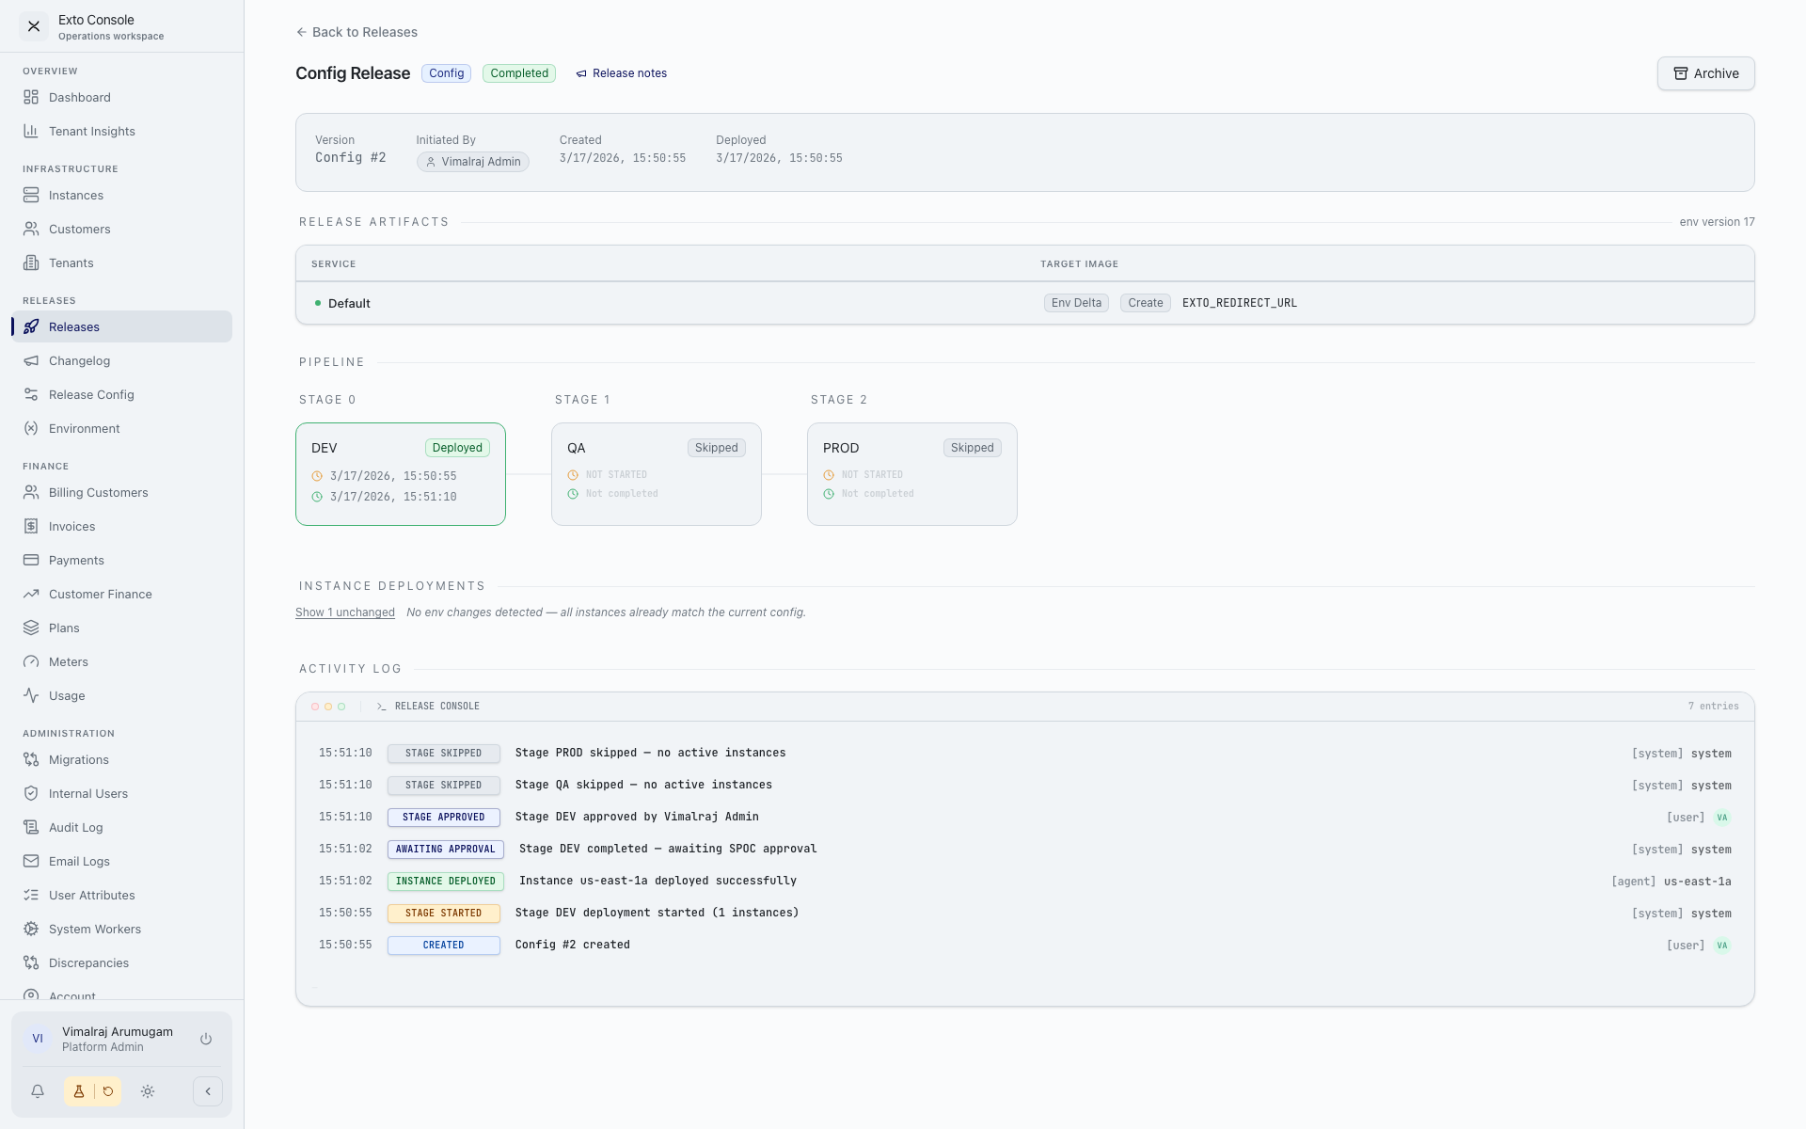Click the Email Logs envelope icon

(31, 862)
